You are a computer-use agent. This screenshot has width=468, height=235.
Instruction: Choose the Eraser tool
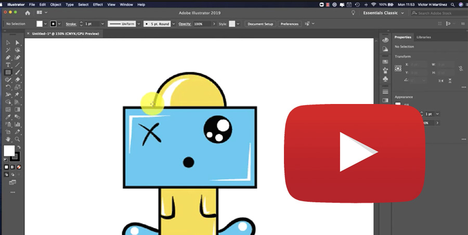point(17,80)
